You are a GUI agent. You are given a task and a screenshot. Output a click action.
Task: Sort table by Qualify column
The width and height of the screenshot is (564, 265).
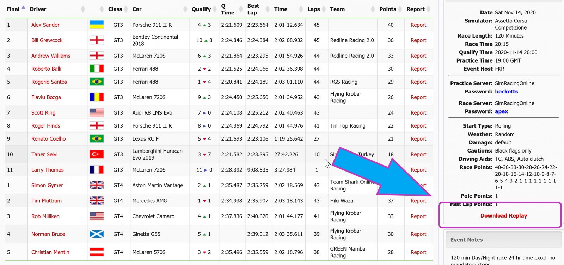(201, 9)
